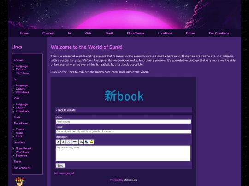Click the mascot creature image below Links
Image resolution: width=249 pixels, height=186 pixels.
(19, 181)
